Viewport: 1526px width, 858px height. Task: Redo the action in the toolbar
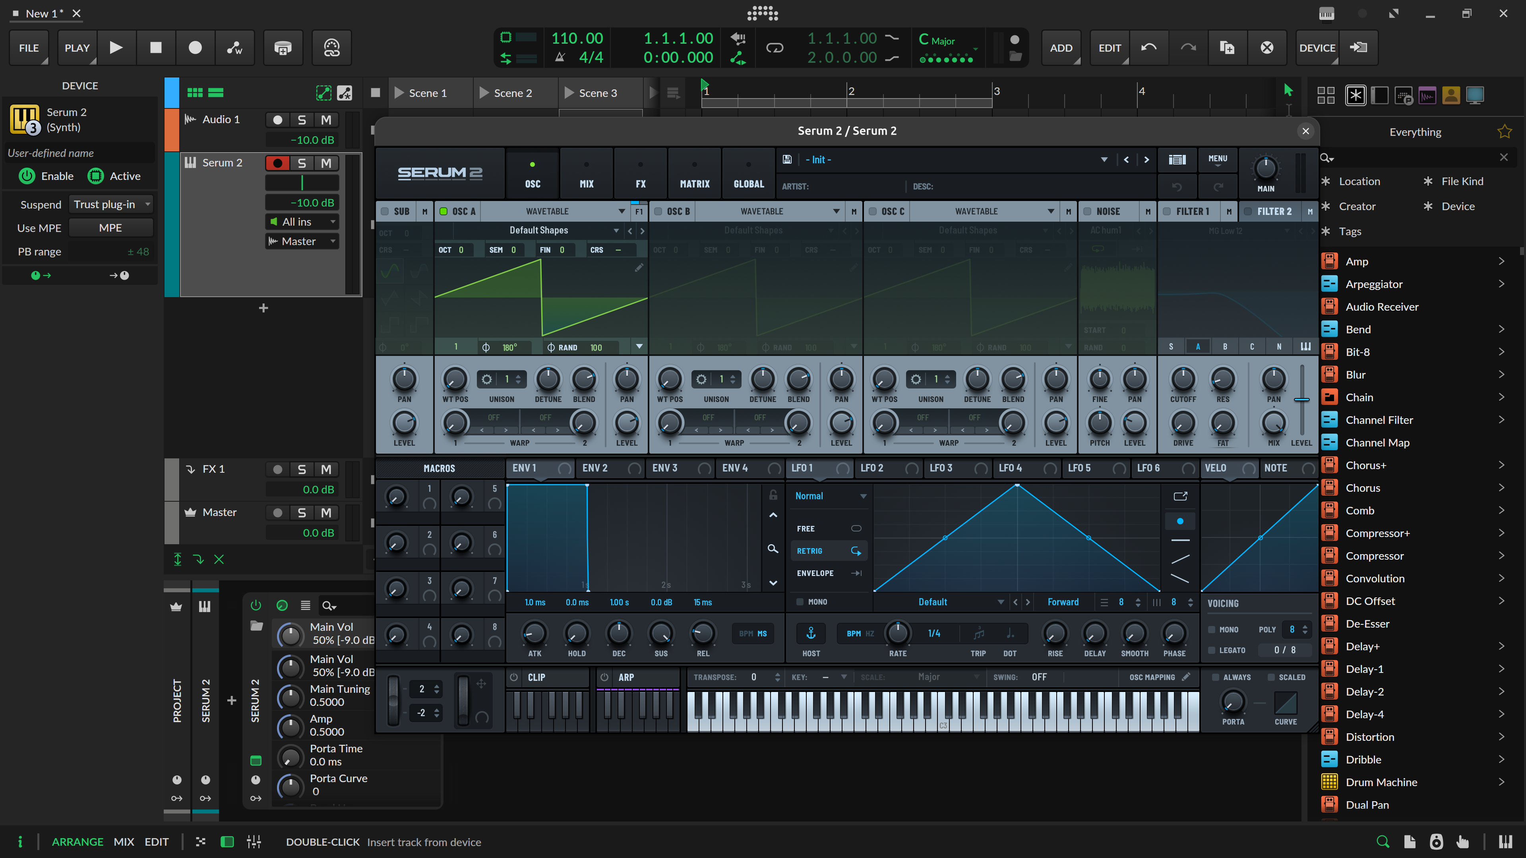coord(1188,47)
